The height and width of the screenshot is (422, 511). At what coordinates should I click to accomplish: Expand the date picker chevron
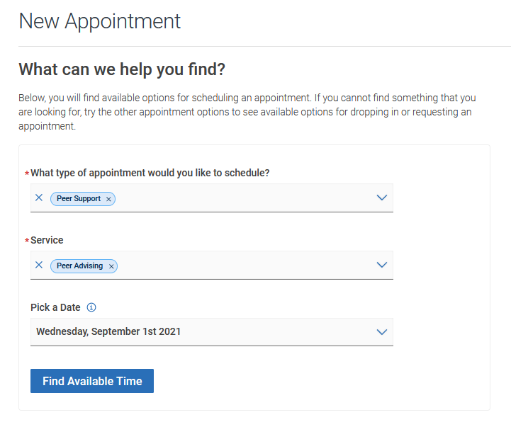(381, 332)
